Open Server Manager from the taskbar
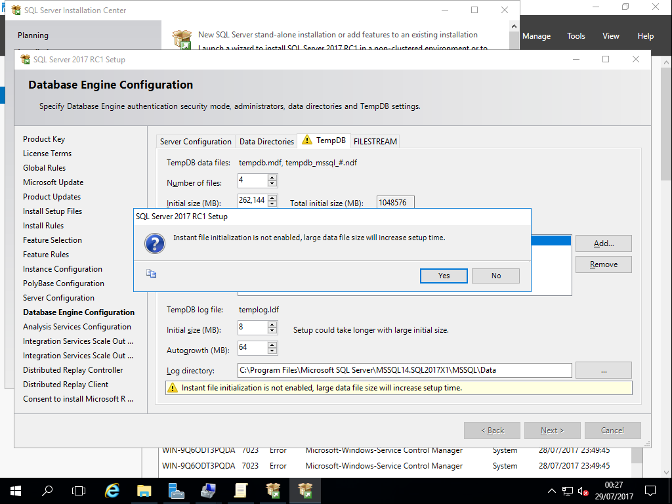 (x=176, y=490)
